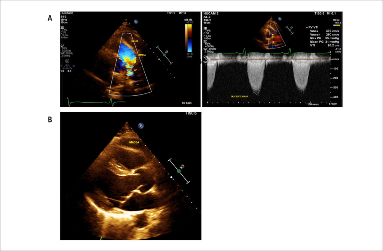The image size is (383, 251).
Task: Click the 'Max PG 55 mmHg' measurement
Action: click(324, 38)
